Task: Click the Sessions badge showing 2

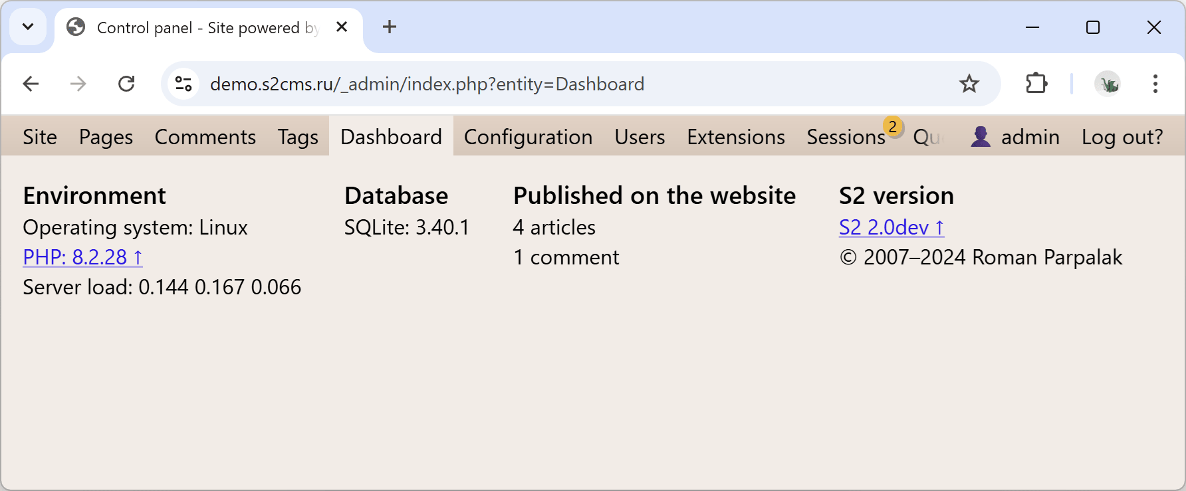Action: coord(893,126)
